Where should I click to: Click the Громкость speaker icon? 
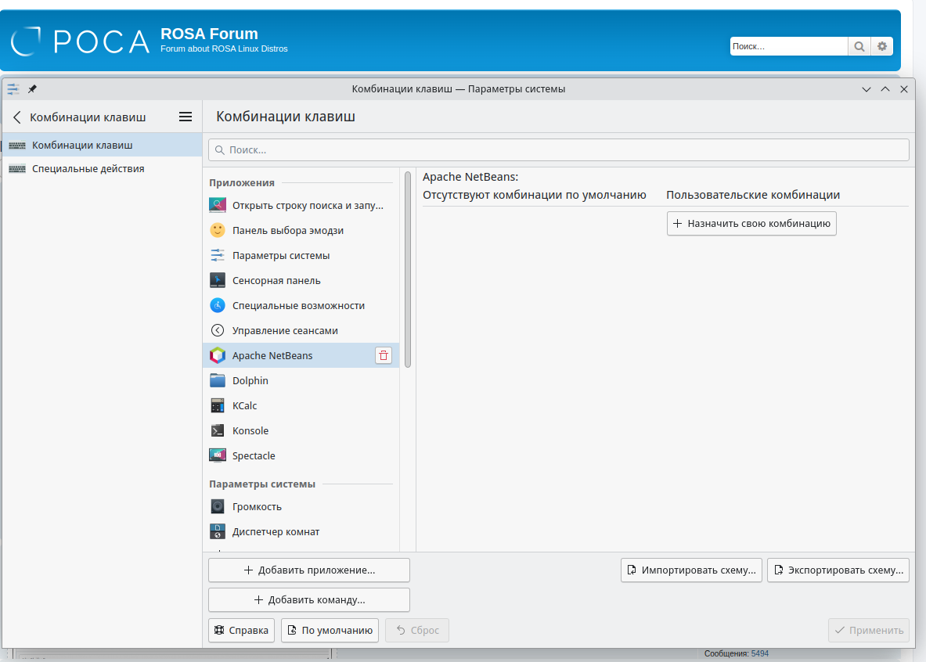point(218,507)
